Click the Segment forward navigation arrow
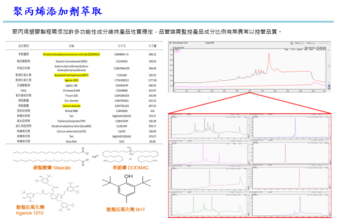The width and height of the screenshot is (337, 219). click(x=329, y=43)
